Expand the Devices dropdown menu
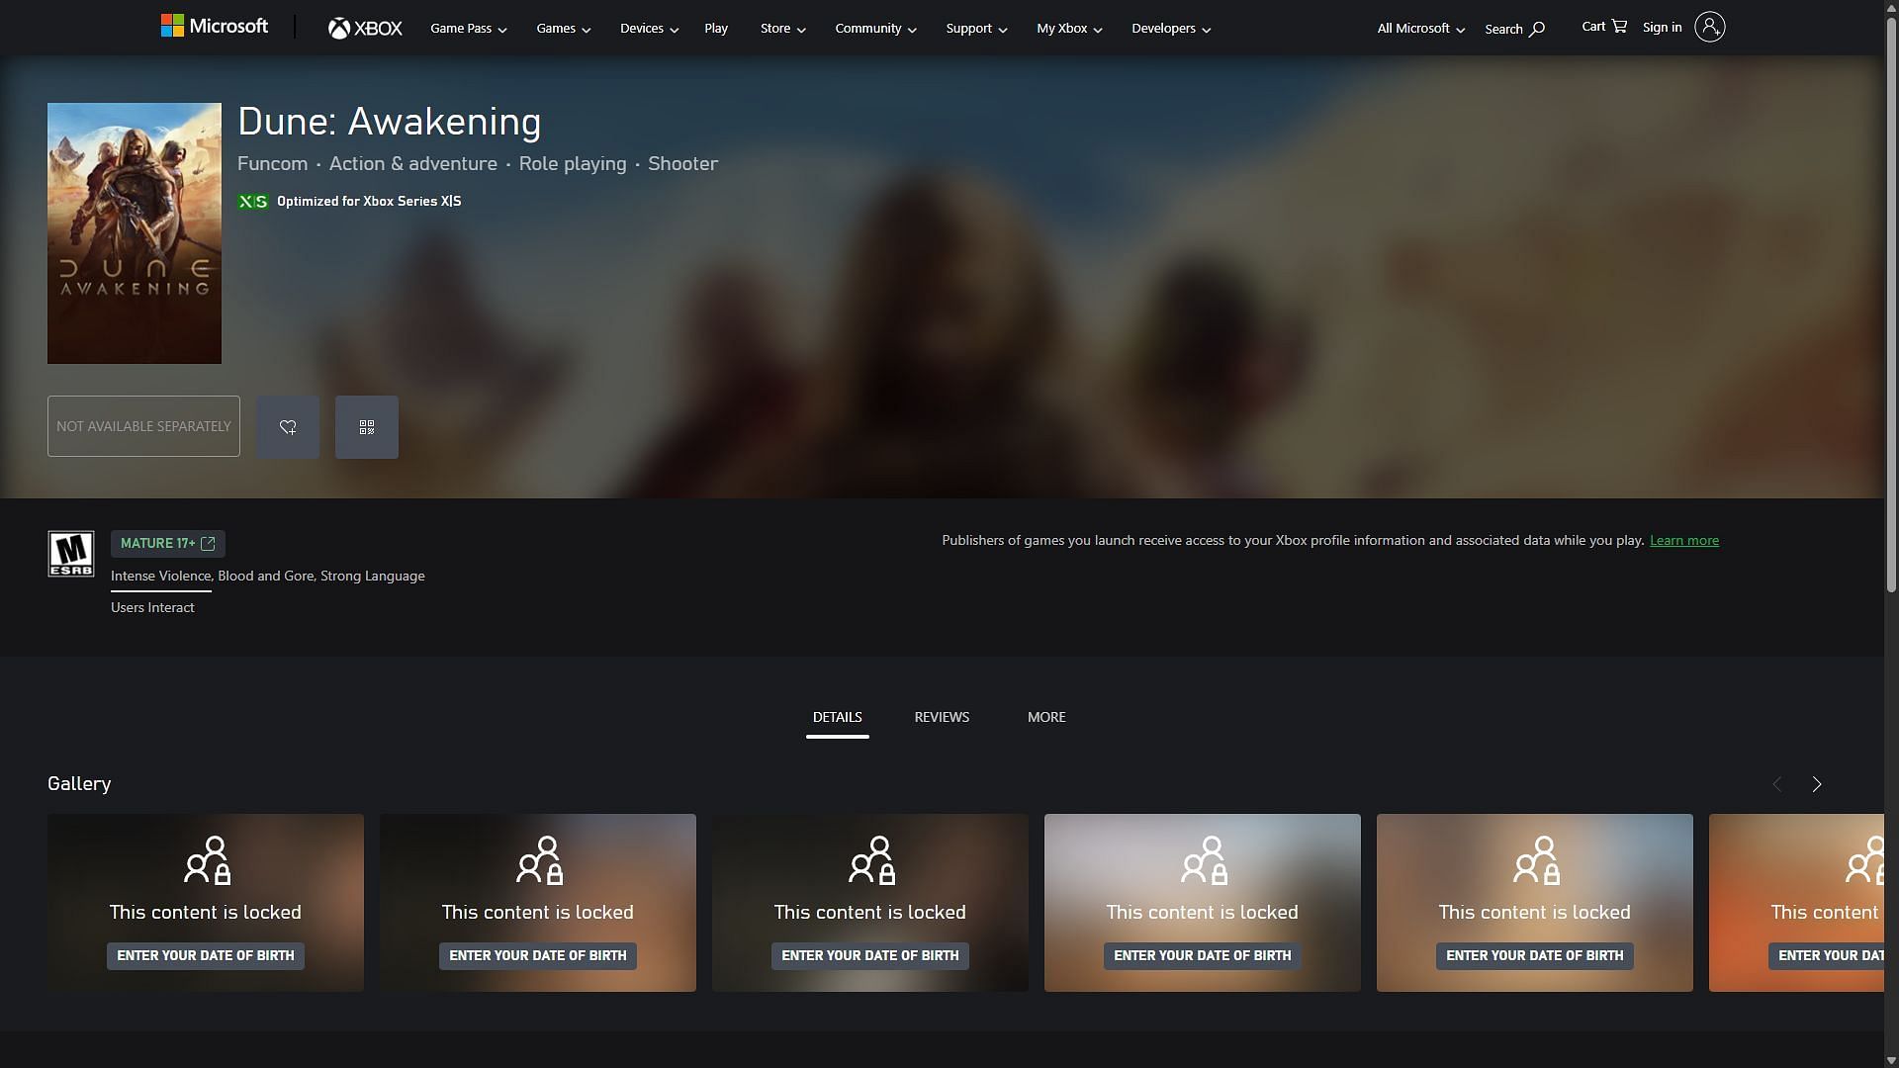This screenshot has width=1899, height=1068. click(x=649, y=29)
